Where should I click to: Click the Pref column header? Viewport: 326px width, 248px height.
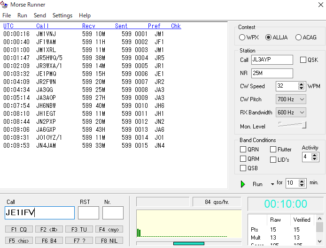click(x=154, y=26)
